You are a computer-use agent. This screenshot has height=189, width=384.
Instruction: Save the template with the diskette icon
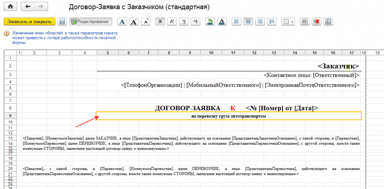click(x=63, y=21)
